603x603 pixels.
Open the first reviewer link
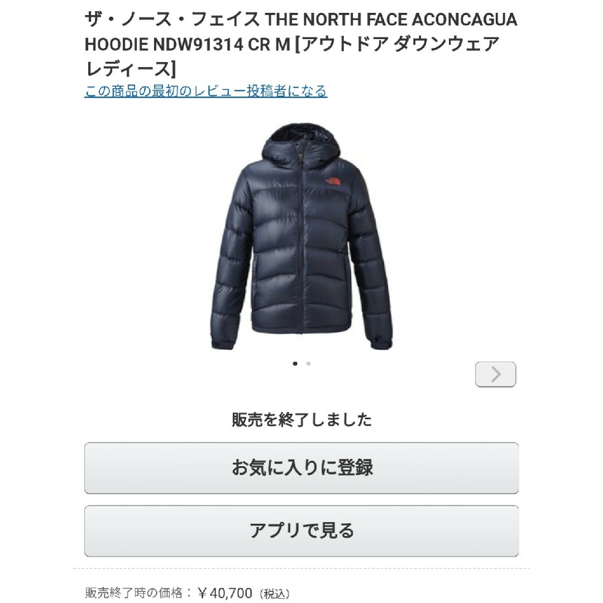tap(205, 91)
